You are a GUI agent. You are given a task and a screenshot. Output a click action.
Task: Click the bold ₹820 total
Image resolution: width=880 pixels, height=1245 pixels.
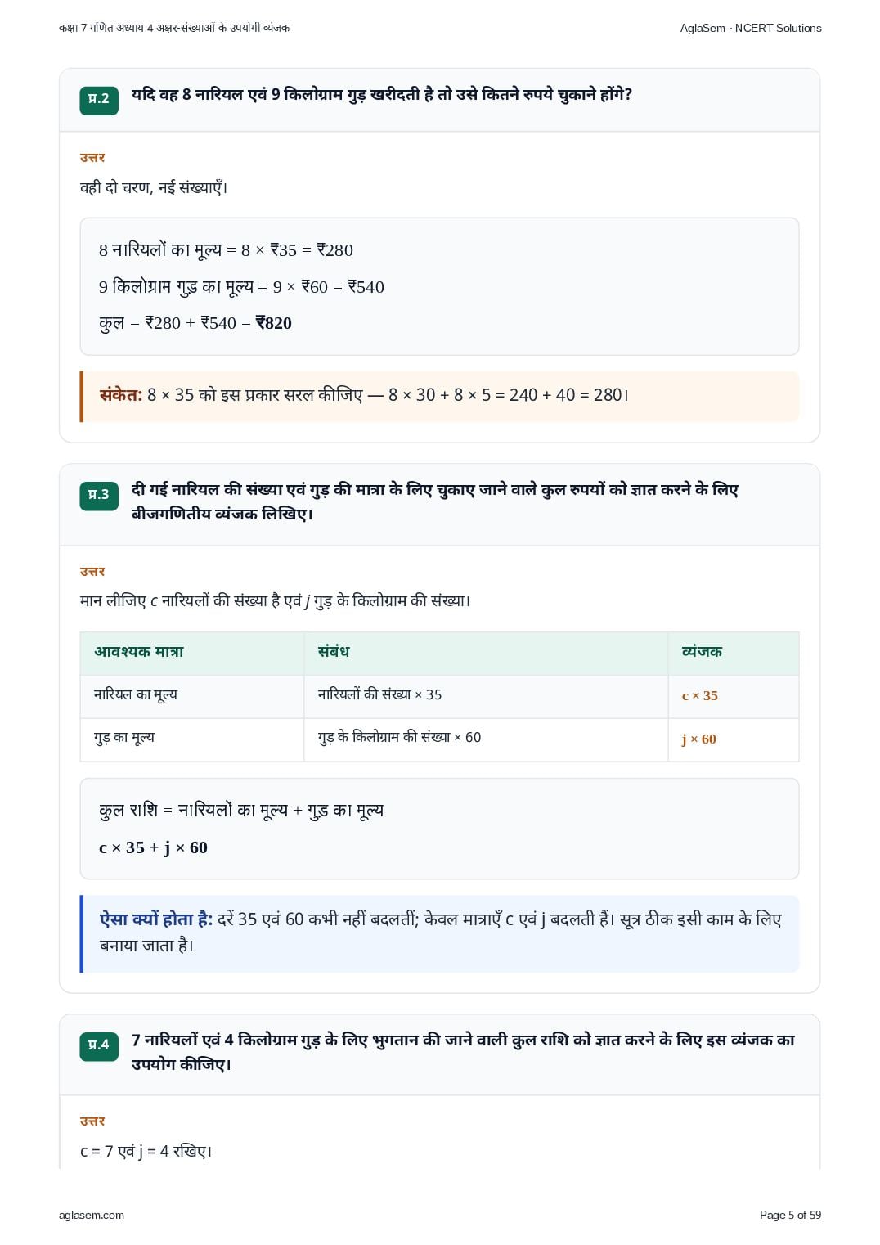[x=273, y=323]
